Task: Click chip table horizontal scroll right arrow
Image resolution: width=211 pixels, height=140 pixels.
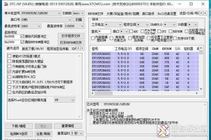Action: (197, 93)
